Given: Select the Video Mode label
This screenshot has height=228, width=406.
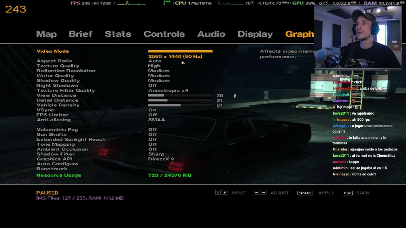Looking at the screenshot, I should pyautogui.click(x=53, y=51).
